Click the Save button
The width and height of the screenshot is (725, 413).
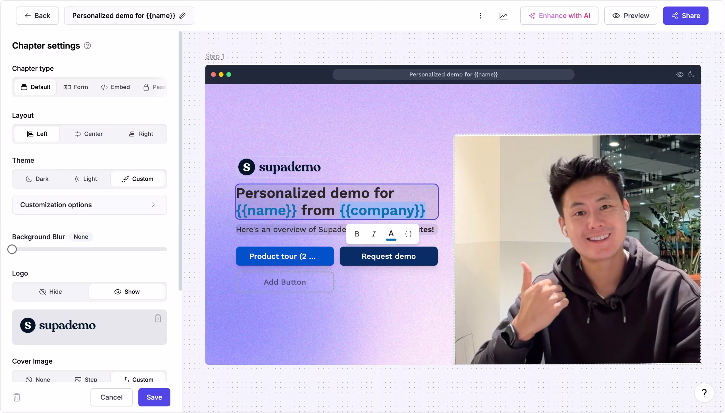[x=154, y=397]
